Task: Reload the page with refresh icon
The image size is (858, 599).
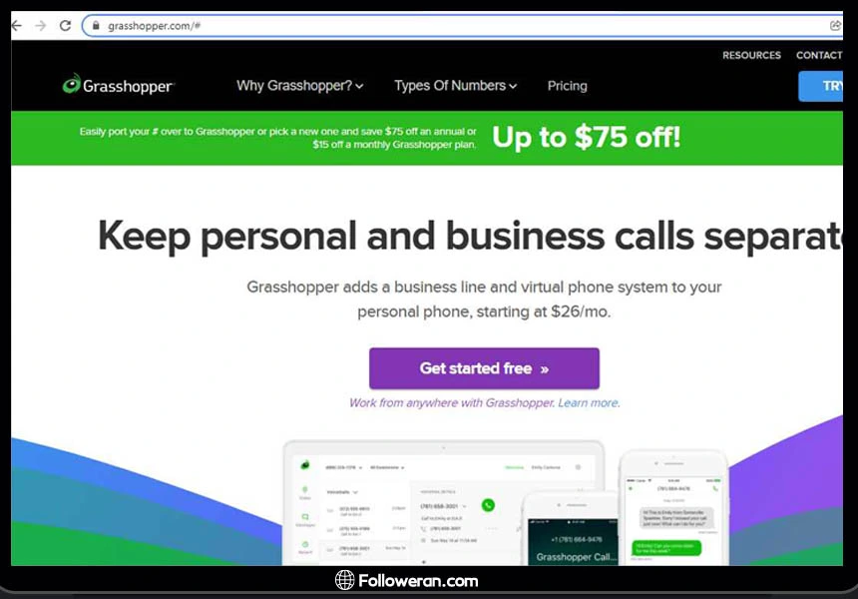Action: [x=65, y=26]
